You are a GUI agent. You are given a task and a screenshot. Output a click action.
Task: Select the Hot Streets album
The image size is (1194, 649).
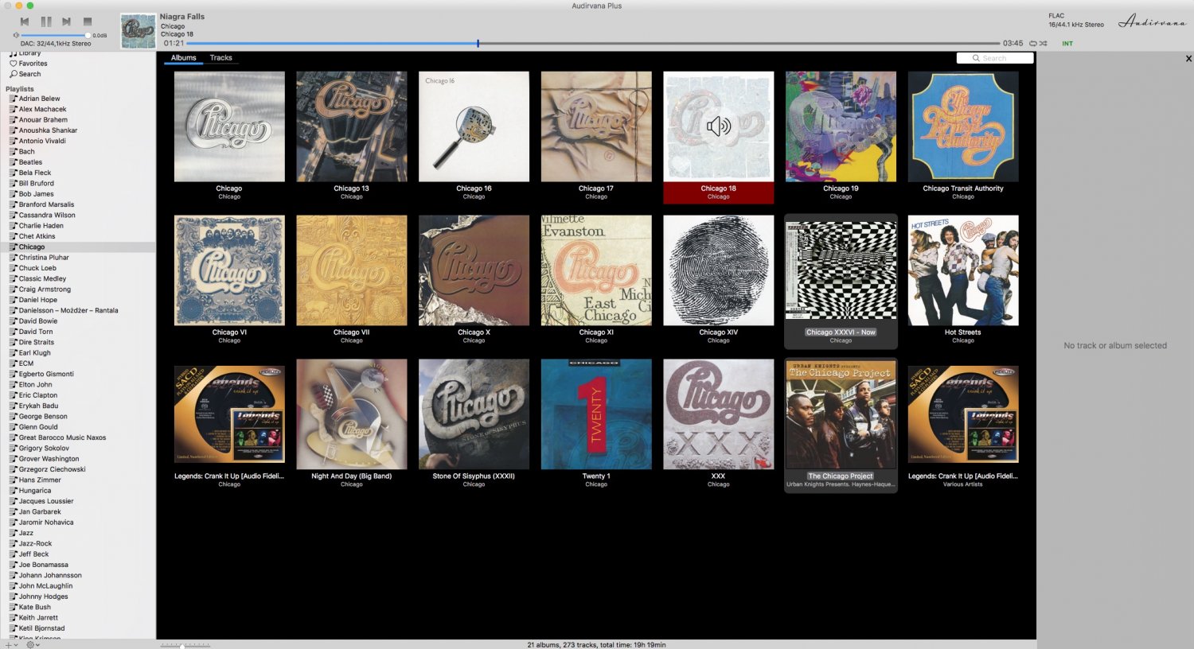coord(963,270)
